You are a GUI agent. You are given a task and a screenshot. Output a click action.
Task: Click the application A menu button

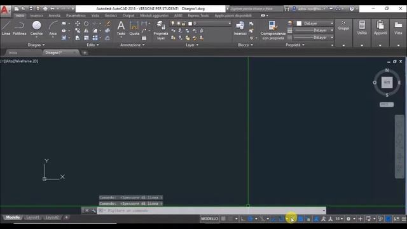pyautogui.click(x=4, y=10)
